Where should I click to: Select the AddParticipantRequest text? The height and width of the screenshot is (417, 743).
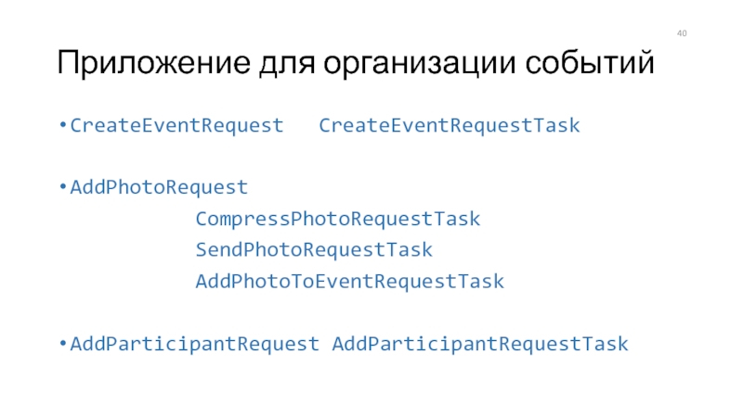tap(195, 344)
